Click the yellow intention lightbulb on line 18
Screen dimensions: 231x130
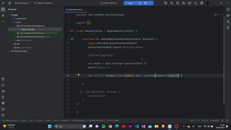click(x=79, y=75)
